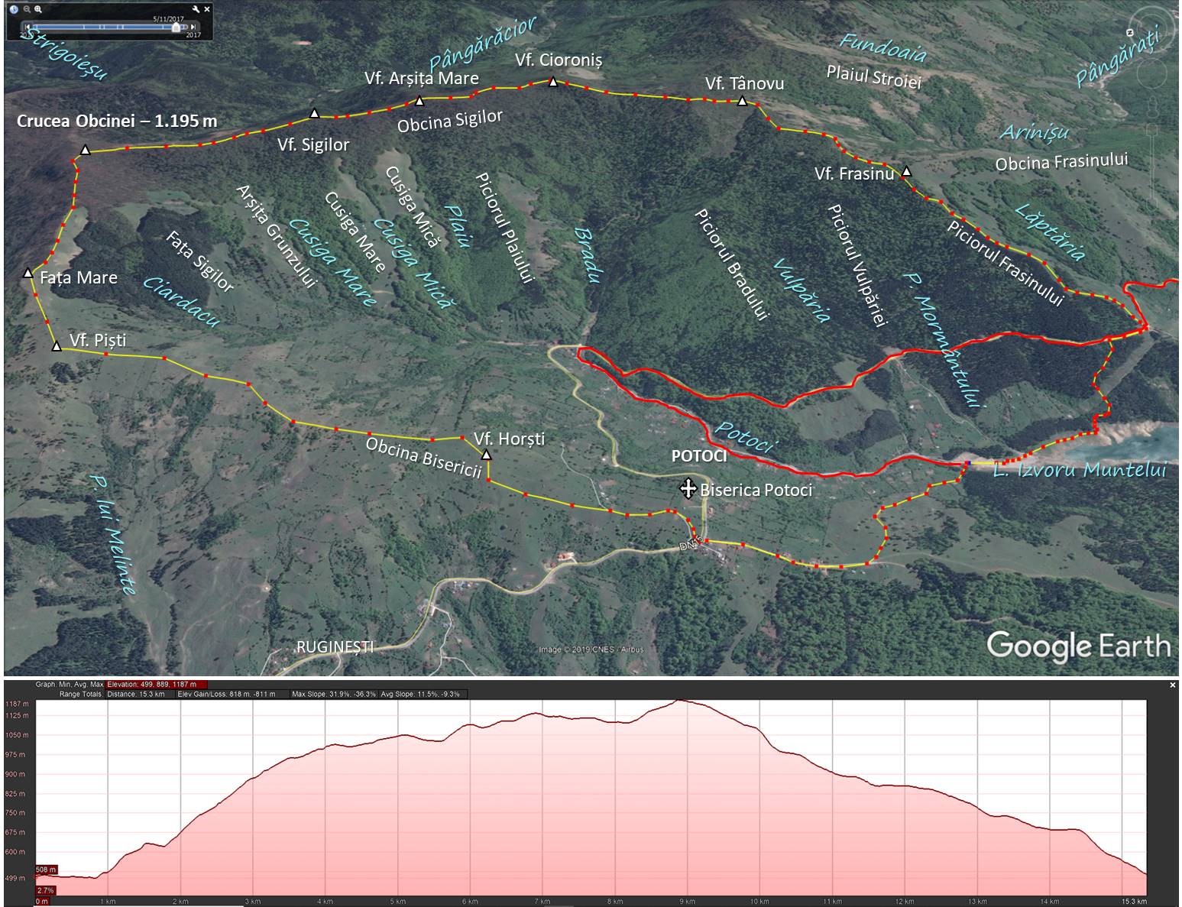Close the historical imagery time slider

[206, 9]
